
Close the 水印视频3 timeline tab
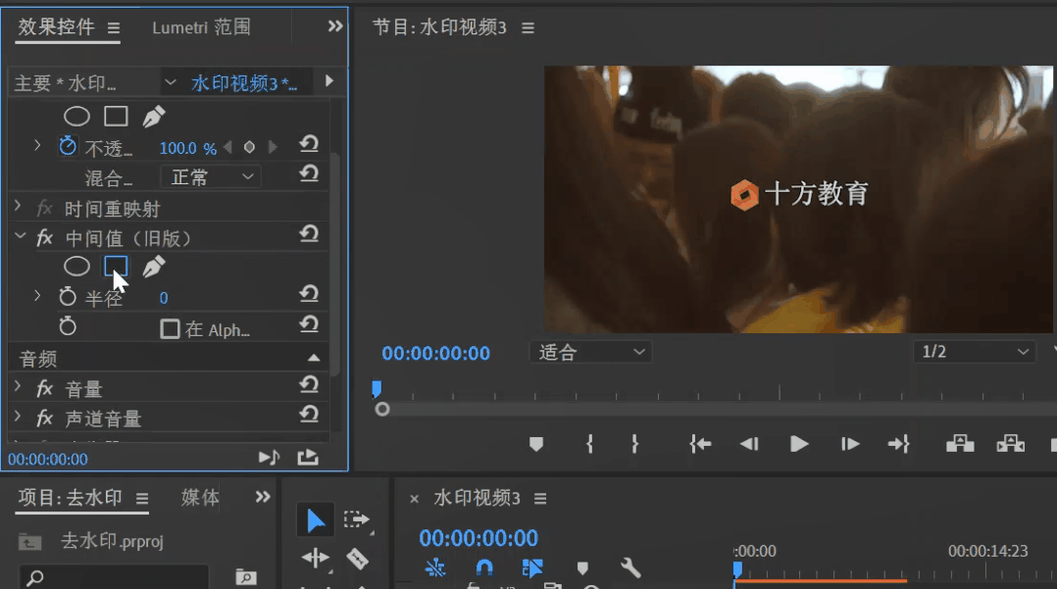[414, 499]
